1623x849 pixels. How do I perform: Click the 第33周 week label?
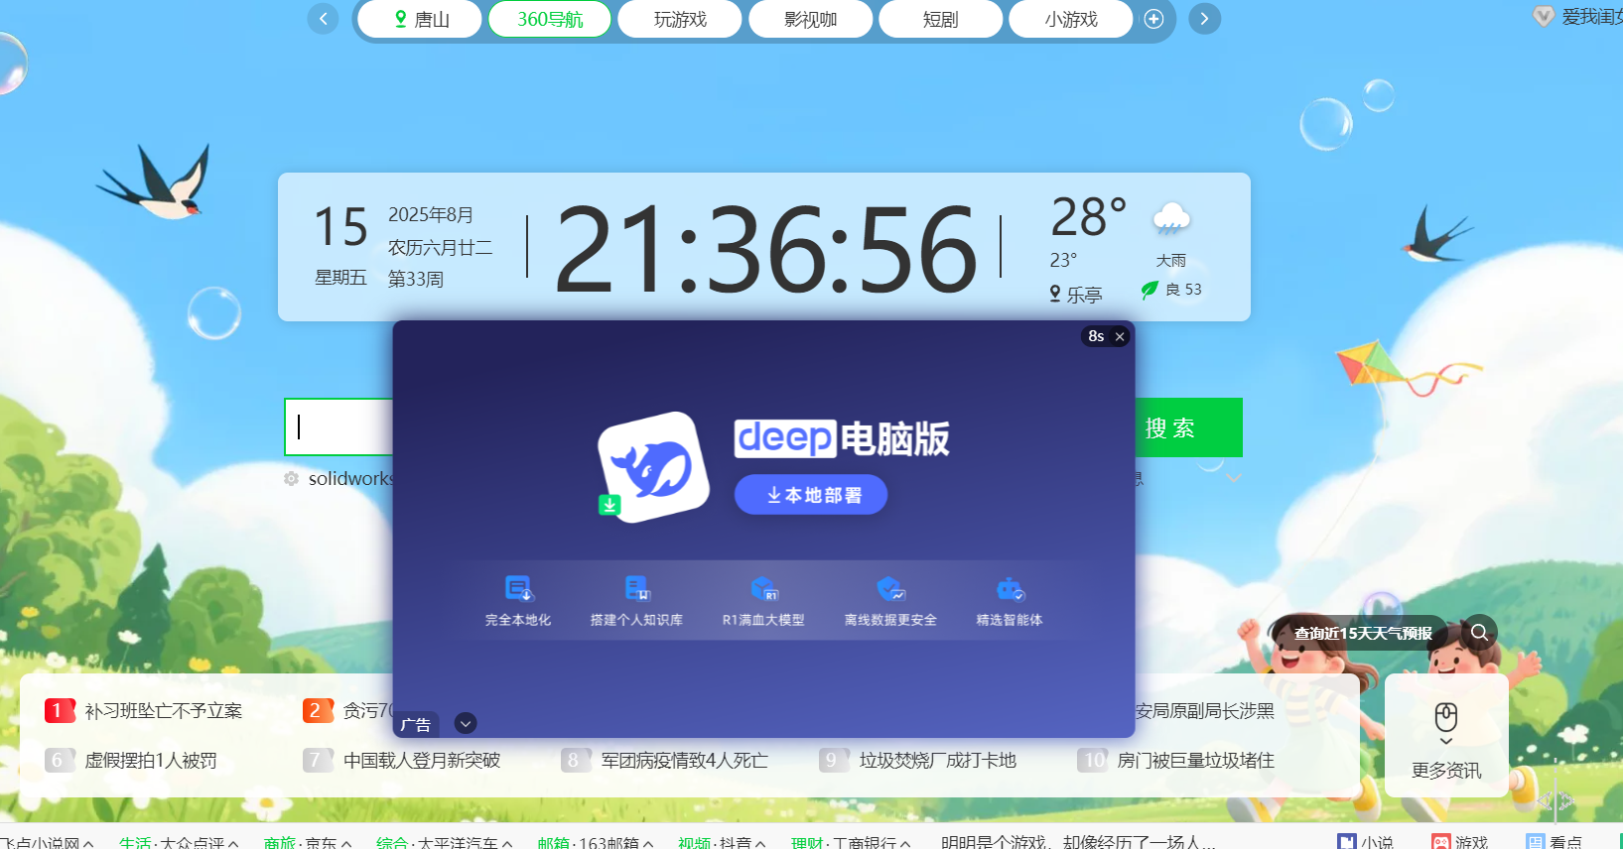tap(415, 279)
